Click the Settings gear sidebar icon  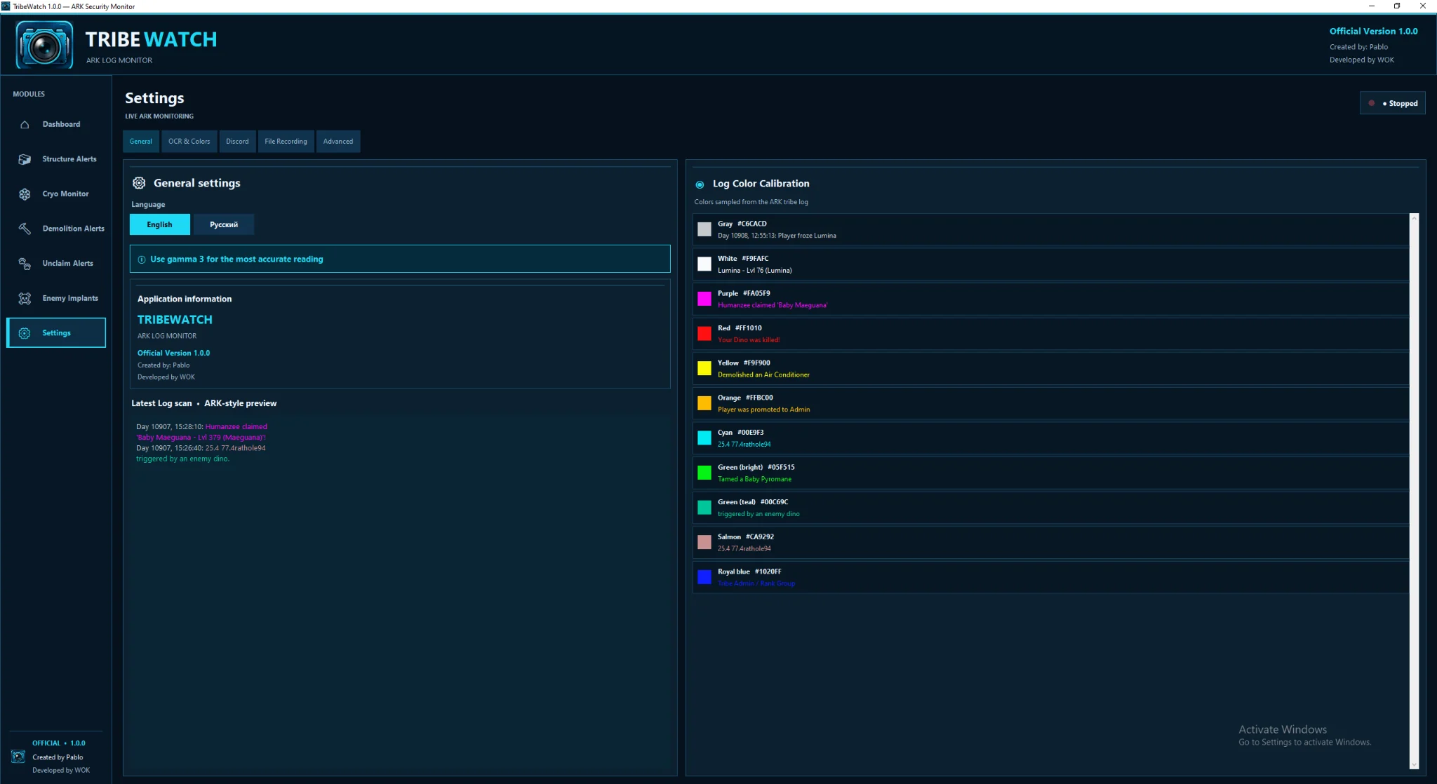(25, 333)
